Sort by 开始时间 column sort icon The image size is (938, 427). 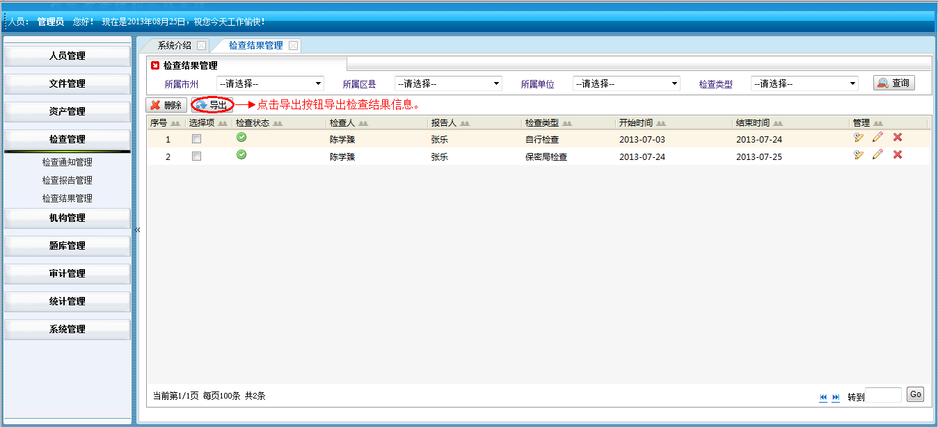click(x=660, y=123)
